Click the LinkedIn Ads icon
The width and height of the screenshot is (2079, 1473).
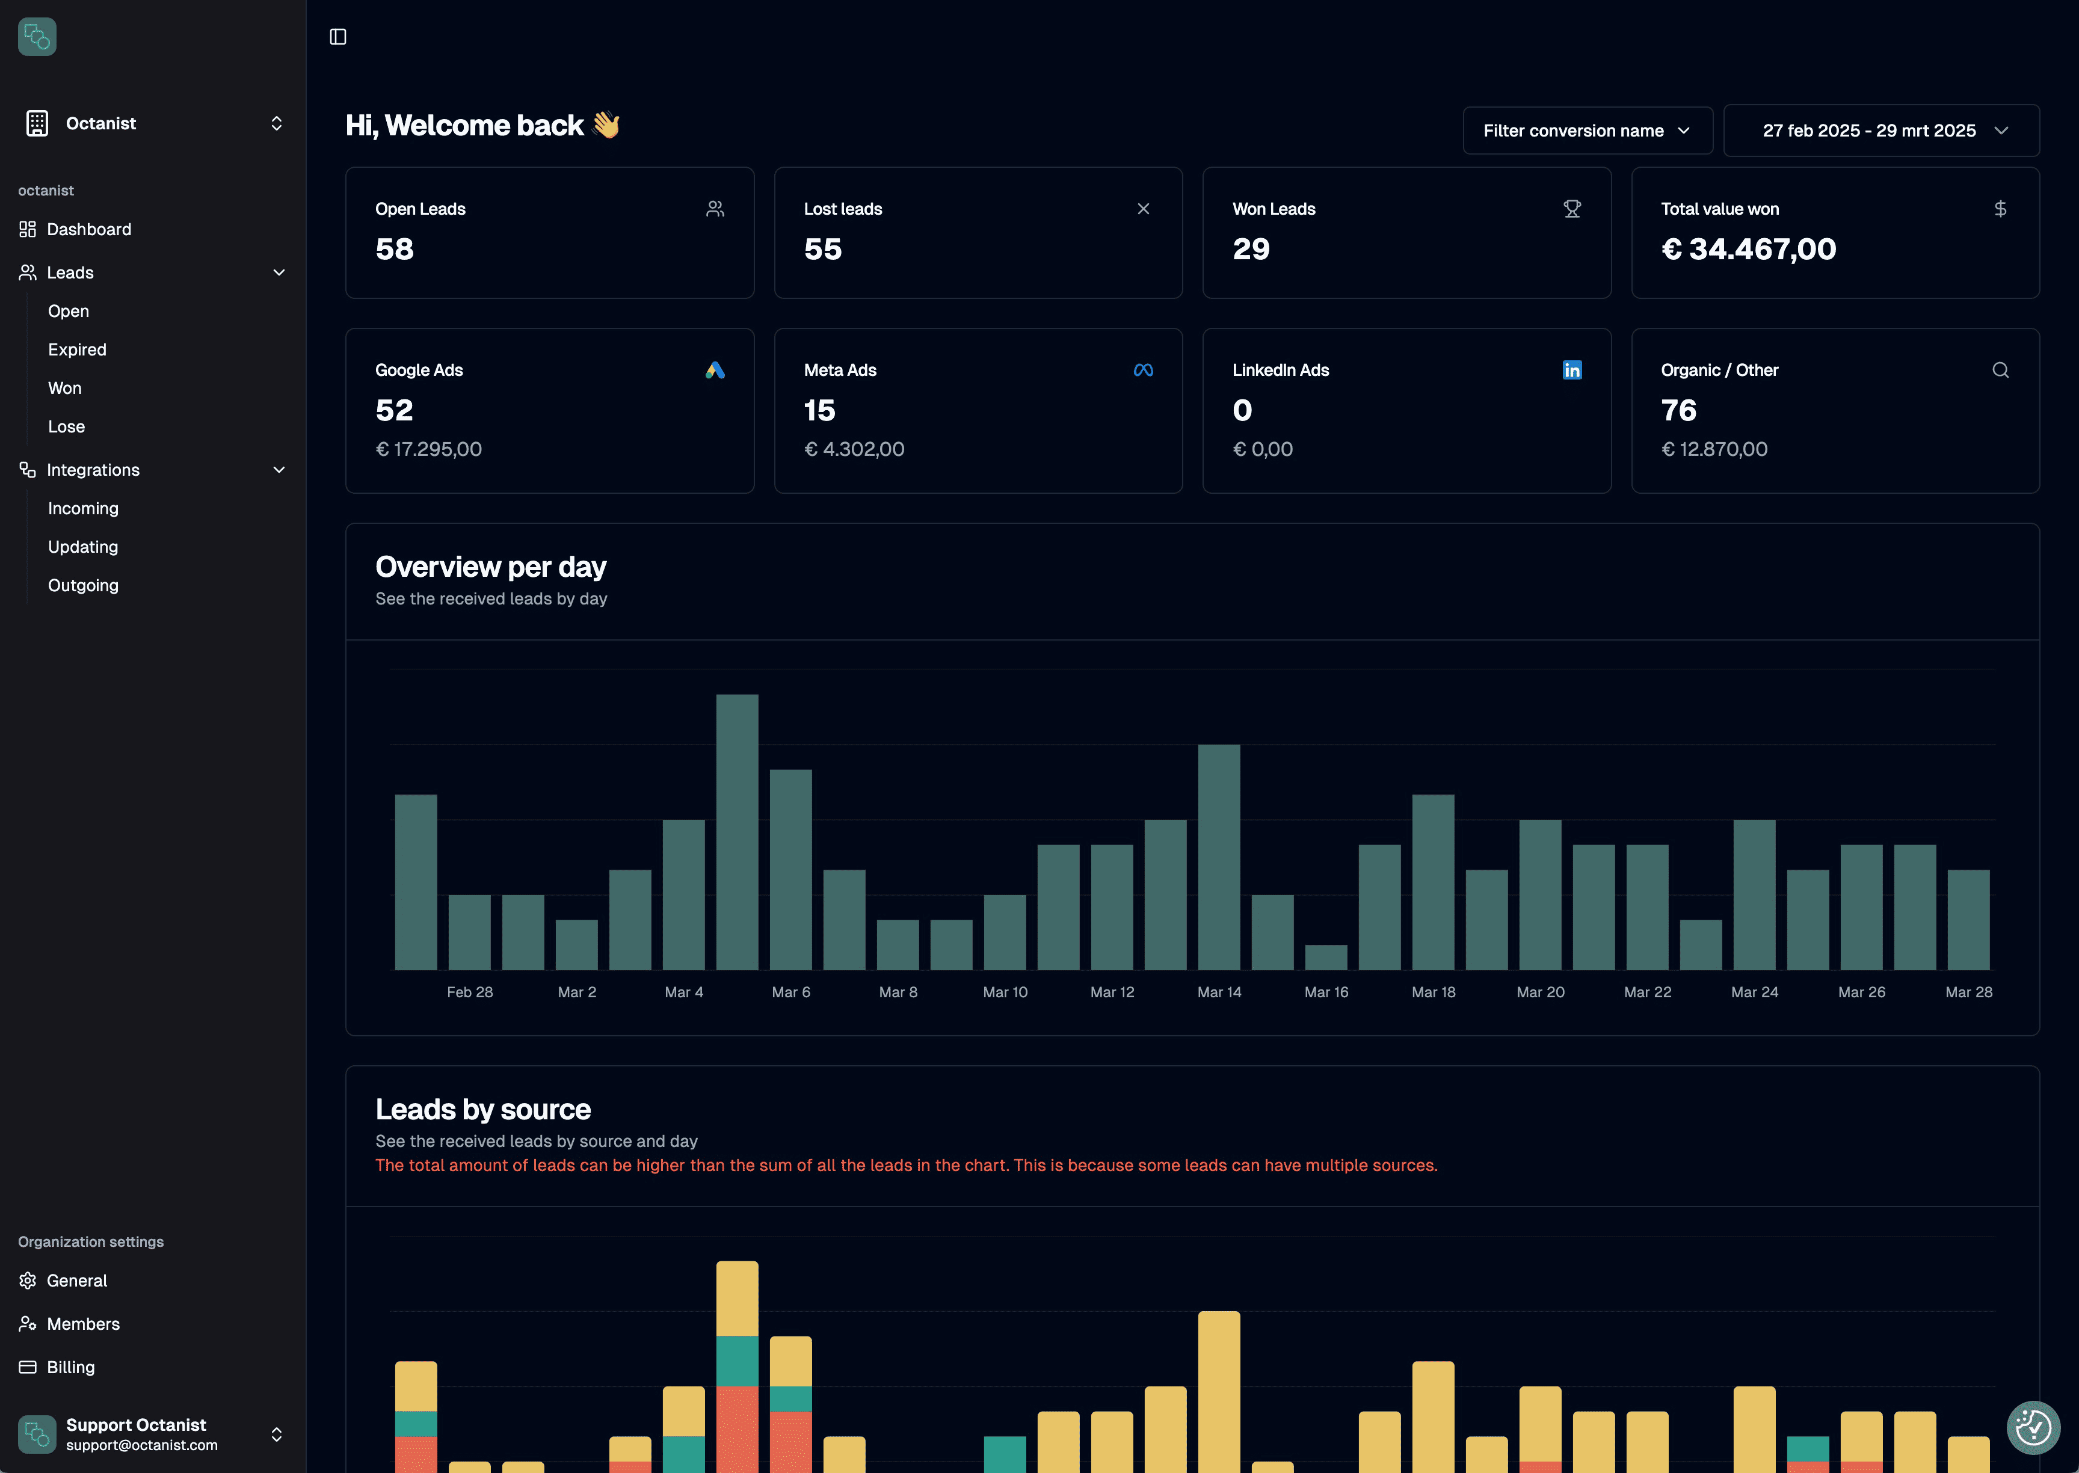point(1572,369)
